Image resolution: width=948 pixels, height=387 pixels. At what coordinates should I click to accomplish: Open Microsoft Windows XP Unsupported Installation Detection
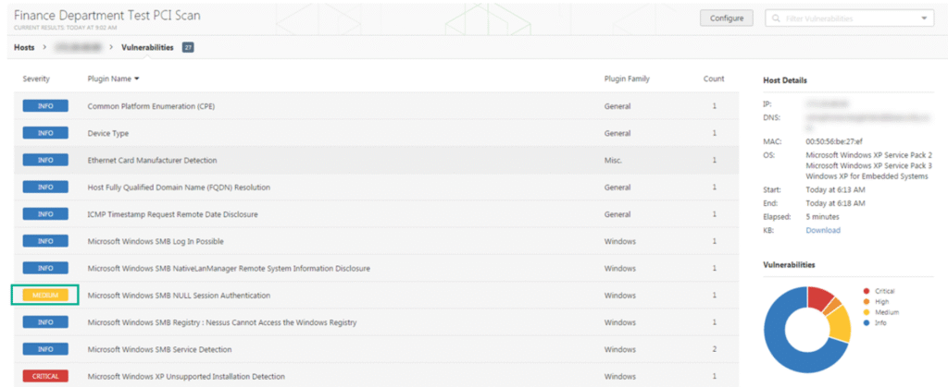click(x=185, y=377)
